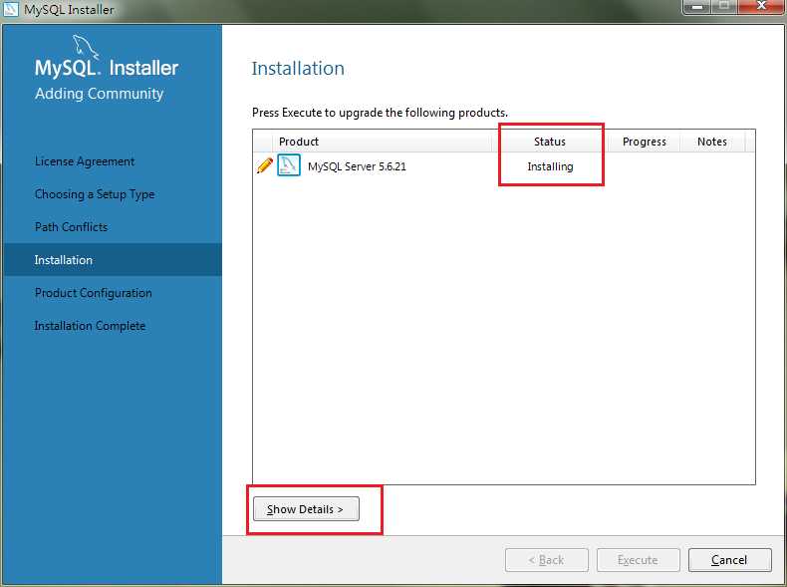Sort by Progress column header
The width and height of the screenshot is (787, 587).
[x=644, y=142]
